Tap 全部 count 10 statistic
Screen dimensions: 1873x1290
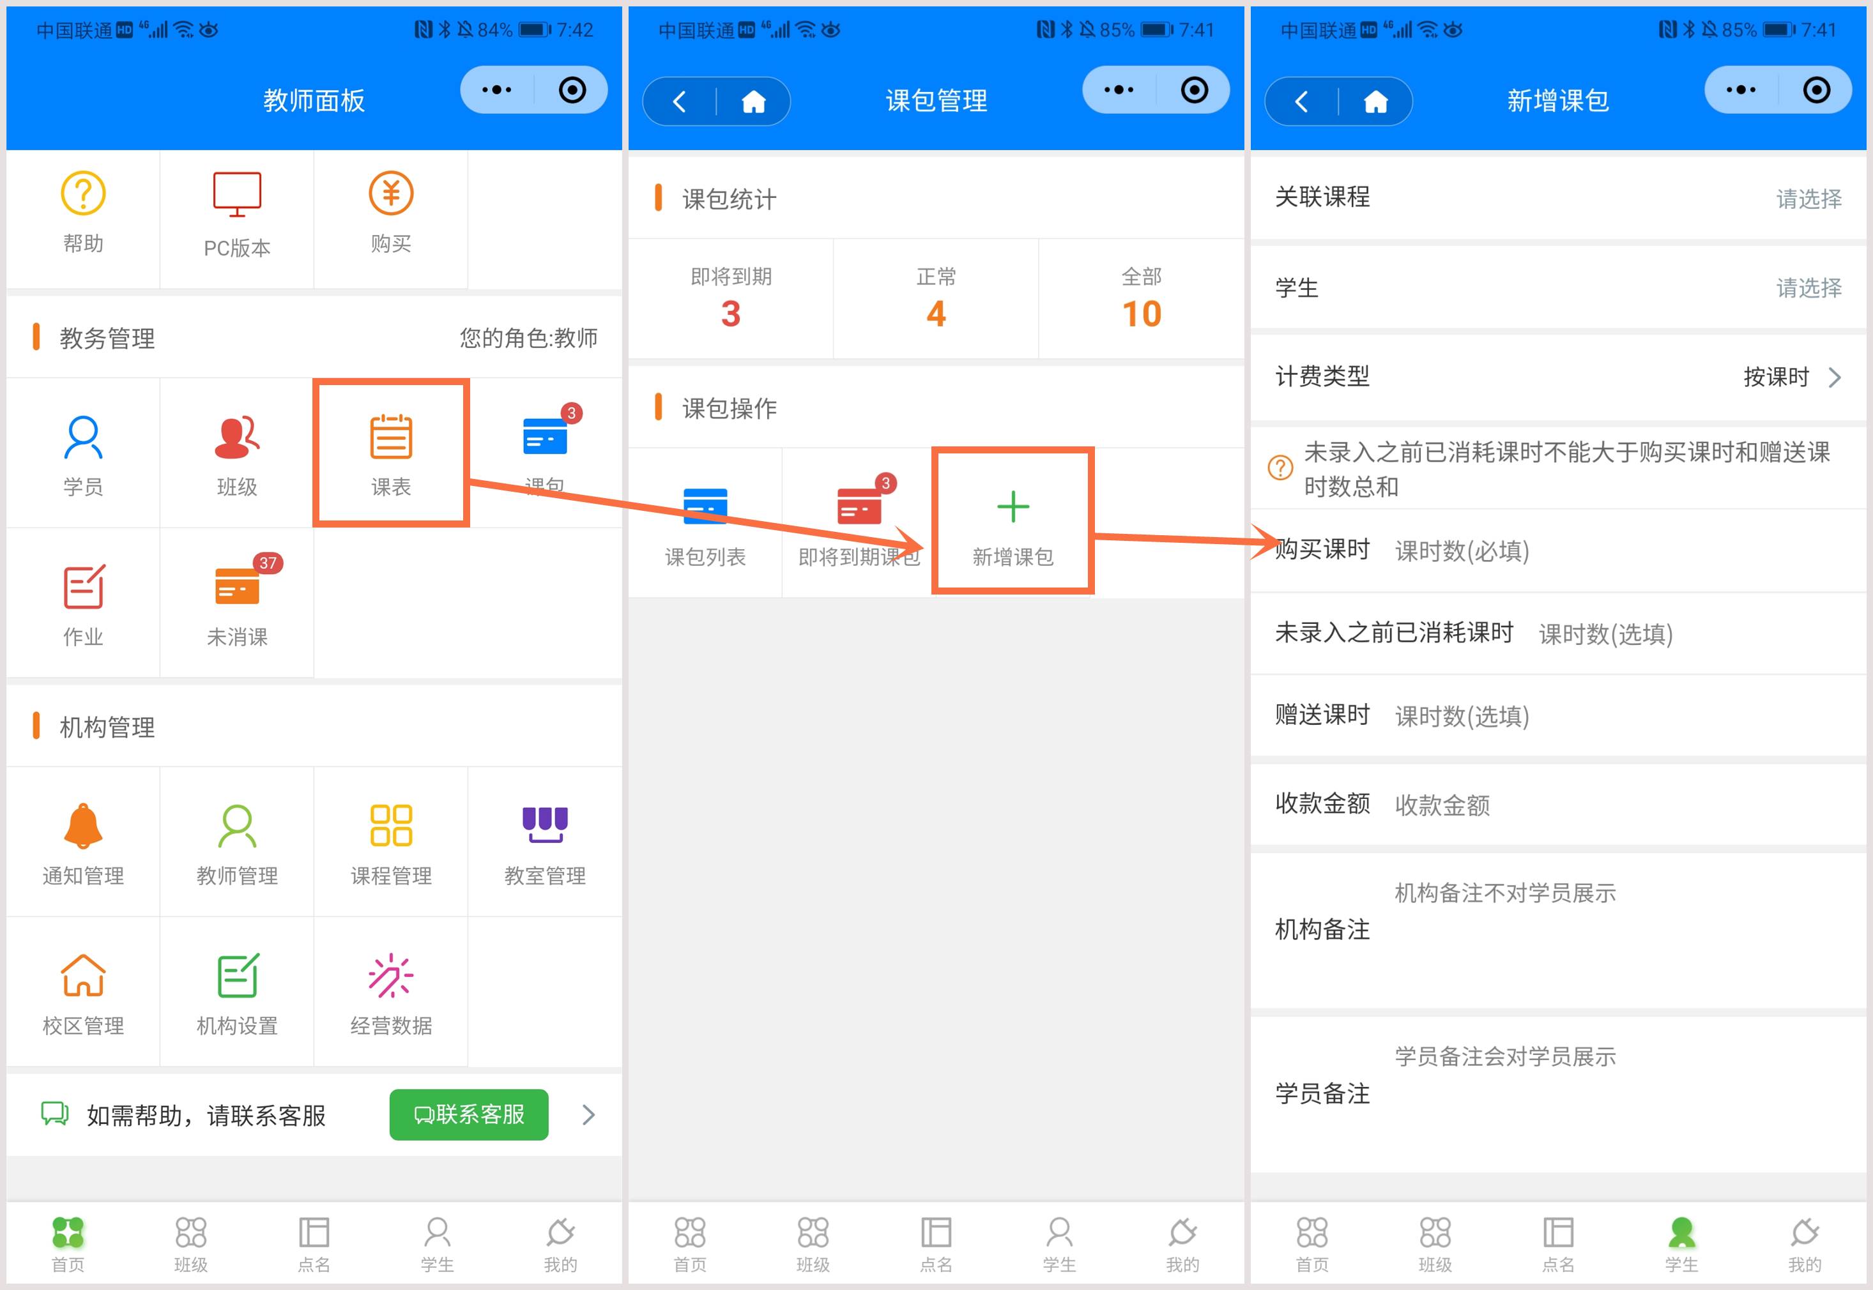(x=1142, y=298)
